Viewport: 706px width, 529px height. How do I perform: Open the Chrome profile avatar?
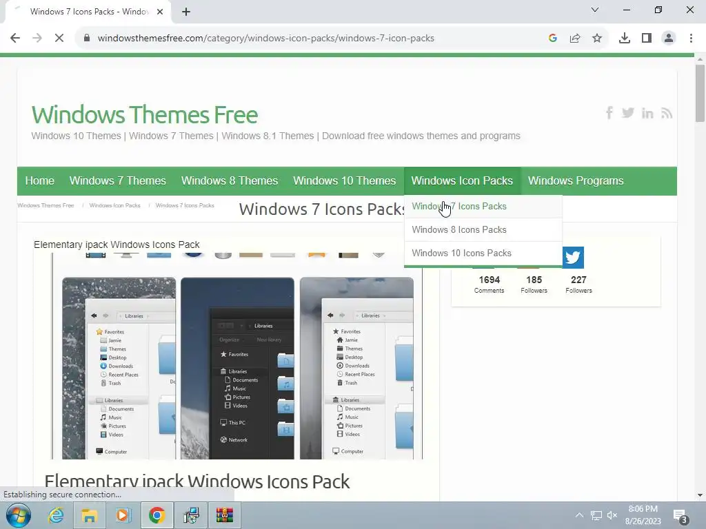[x=669, y=39]
